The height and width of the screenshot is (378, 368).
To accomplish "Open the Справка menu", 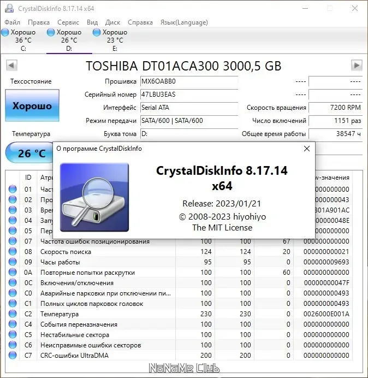I will (140, 22).
